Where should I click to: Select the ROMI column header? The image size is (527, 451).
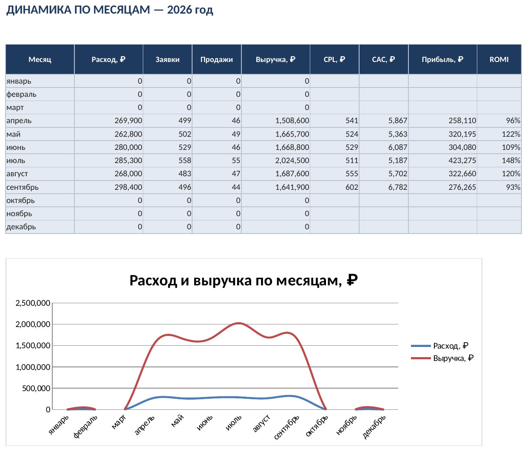[x=499, y=59]
